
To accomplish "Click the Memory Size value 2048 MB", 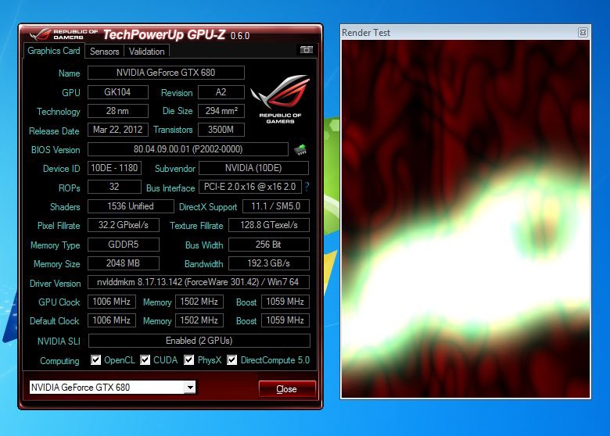I will click(124, 263).
